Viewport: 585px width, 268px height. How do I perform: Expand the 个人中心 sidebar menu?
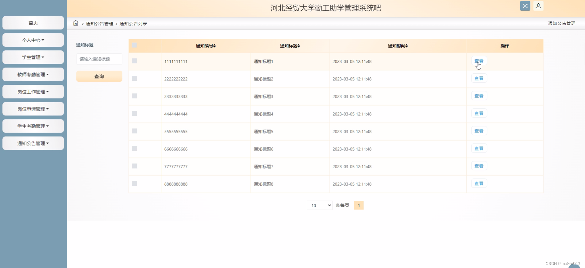(x=33, y=40)
